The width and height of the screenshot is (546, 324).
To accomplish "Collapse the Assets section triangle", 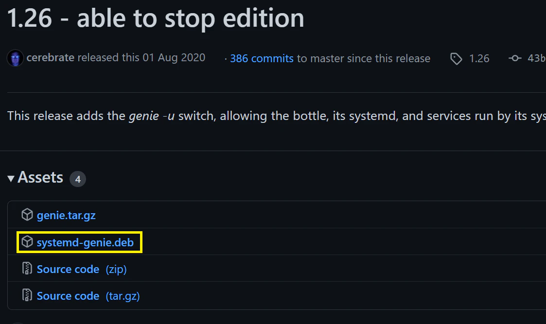I will click(x=11, y=179).
